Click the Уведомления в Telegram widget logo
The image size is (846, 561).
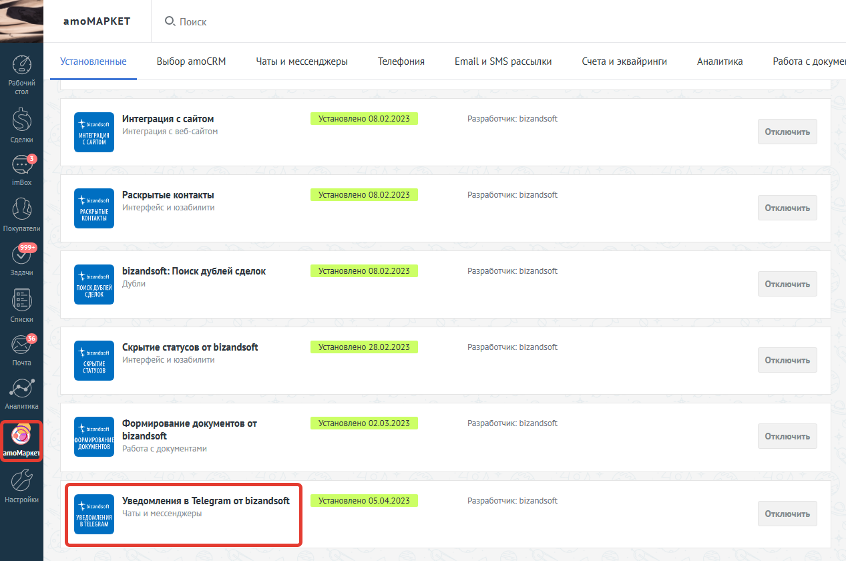94,514
